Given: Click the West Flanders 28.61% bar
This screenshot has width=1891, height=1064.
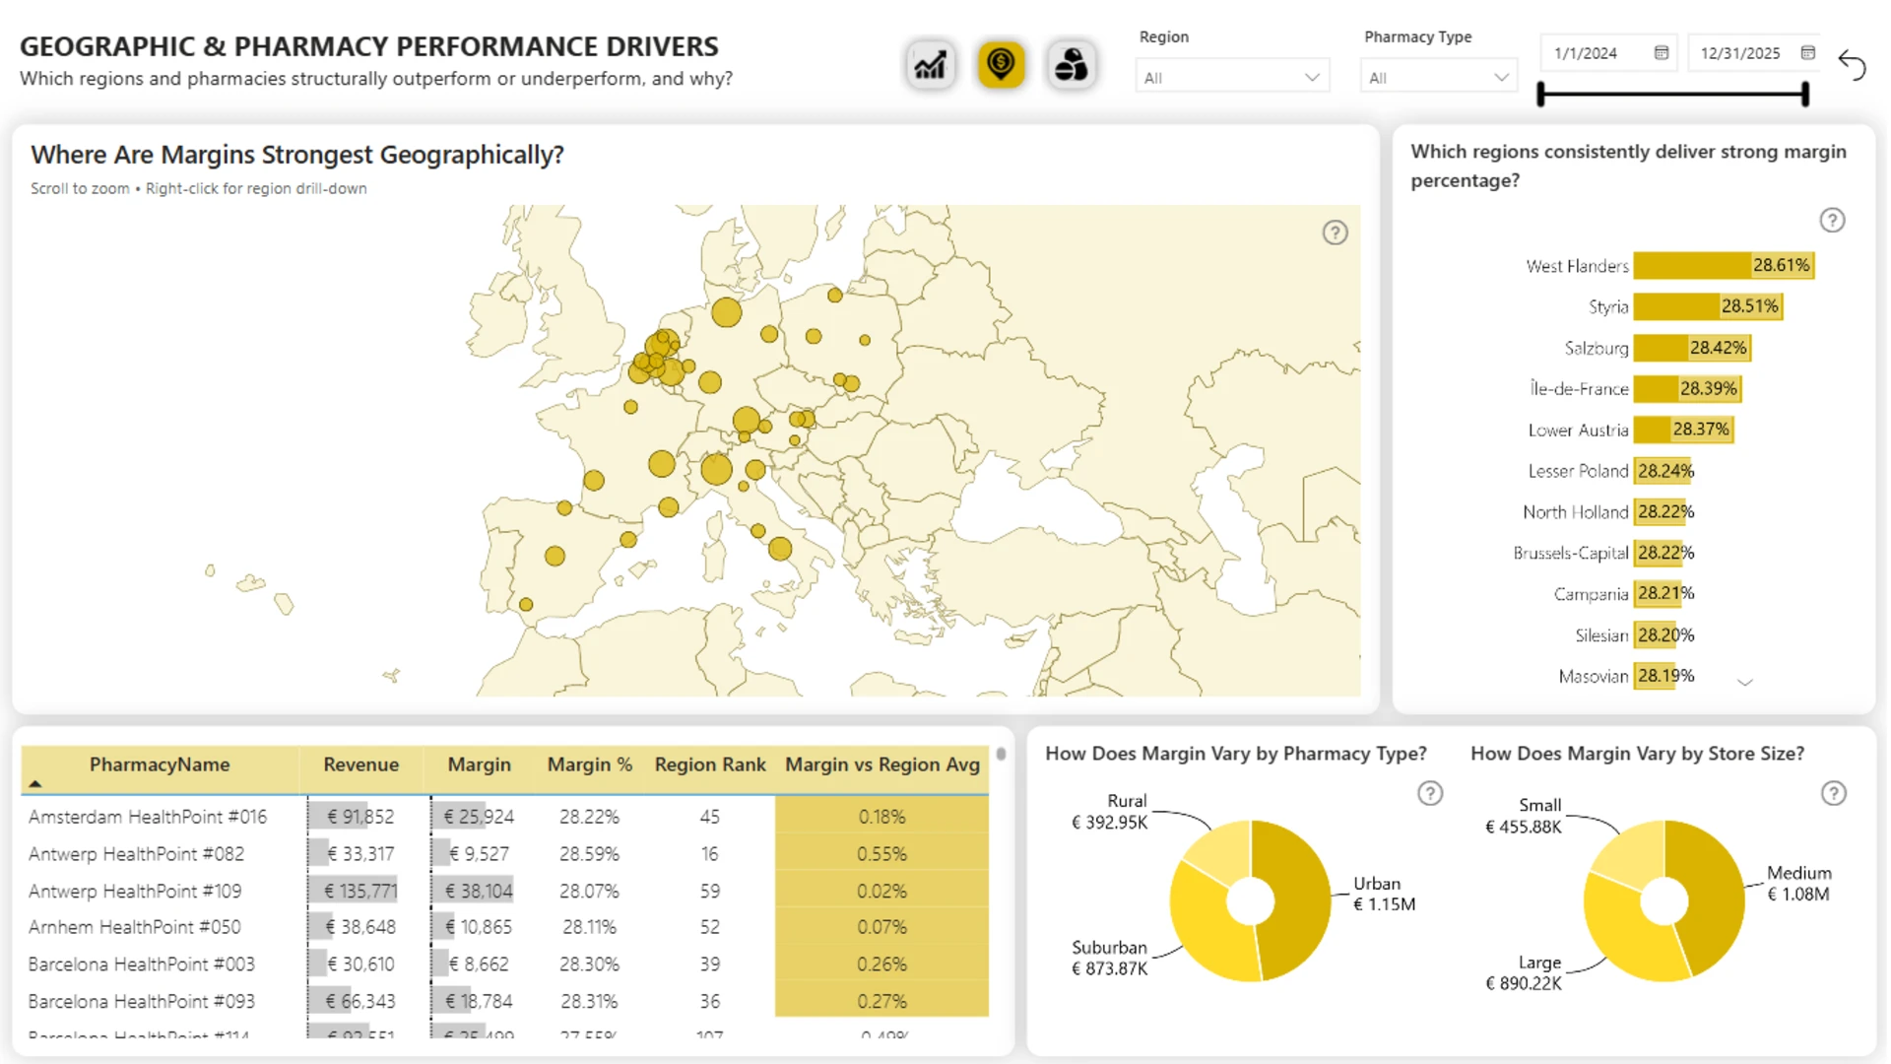Looking at the screenshot, I should (x=1724, y=265).
